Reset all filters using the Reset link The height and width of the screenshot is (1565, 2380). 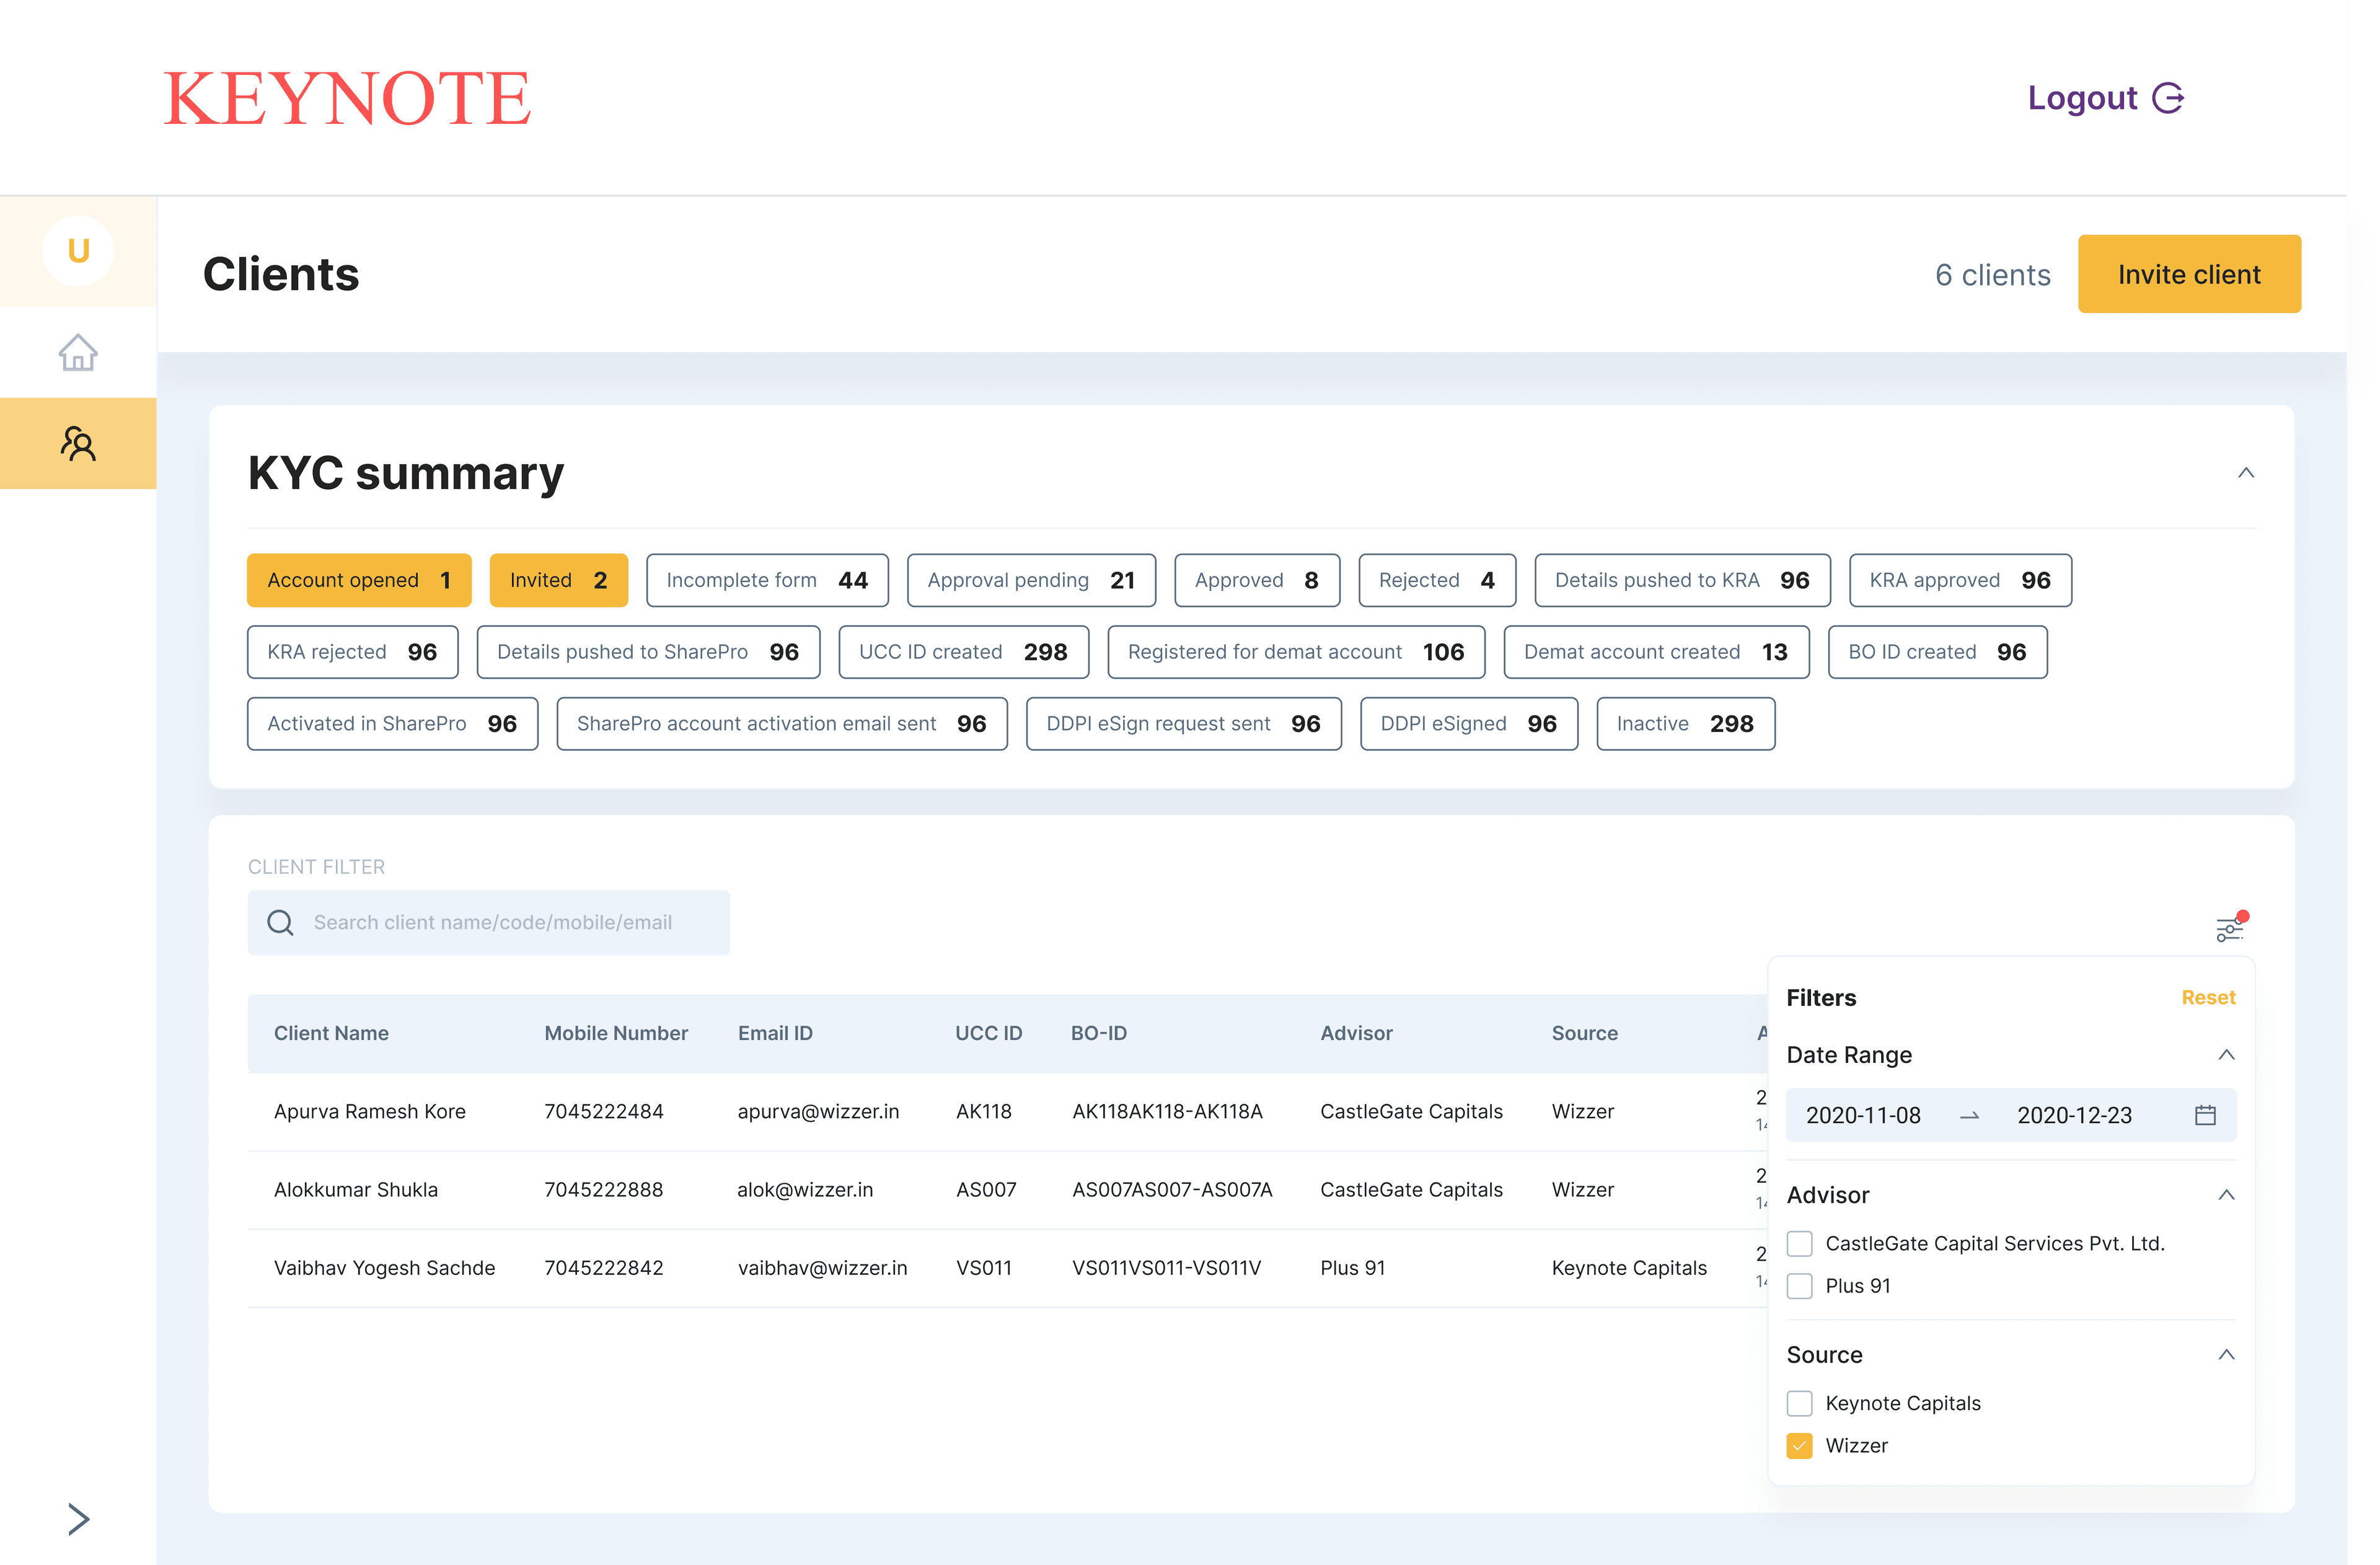(2208, 997)
